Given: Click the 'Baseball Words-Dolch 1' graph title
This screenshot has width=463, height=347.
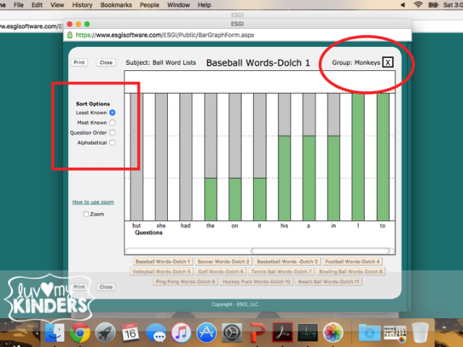Looking at the screenshot, I should click(258, 63).
